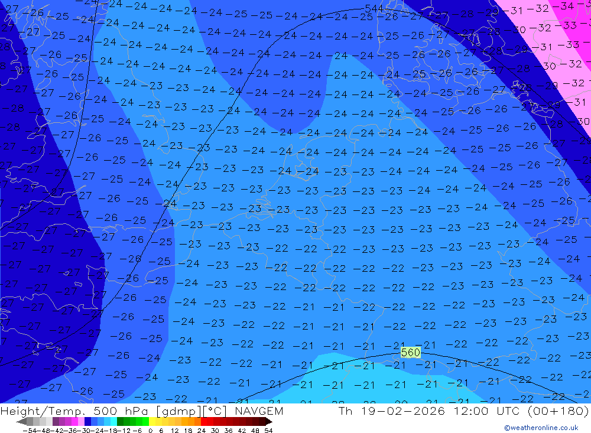
Task: Click the '[gdmp][°C]' units label
Action: (x=191, y=411)
